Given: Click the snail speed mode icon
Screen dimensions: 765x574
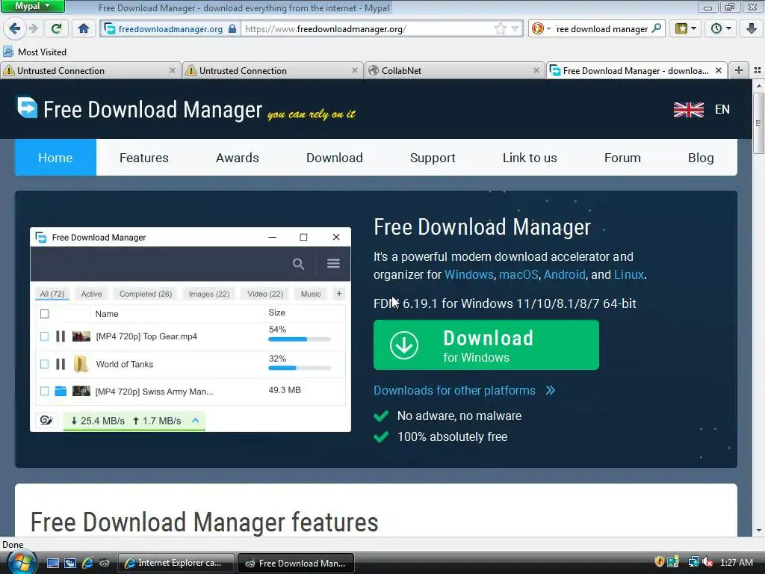Looking at the screenshot, I should coord(46,420).
